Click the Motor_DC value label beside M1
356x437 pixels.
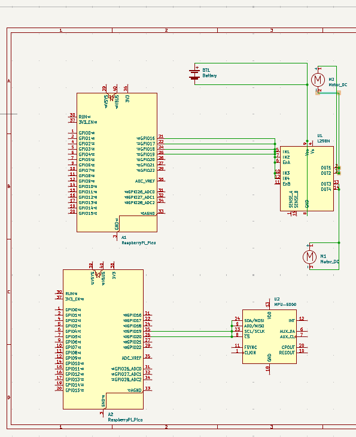330,262
